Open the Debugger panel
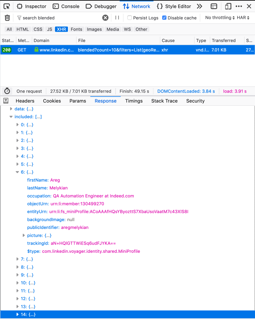Screen dimensions: 255x319 click(101, 6)
